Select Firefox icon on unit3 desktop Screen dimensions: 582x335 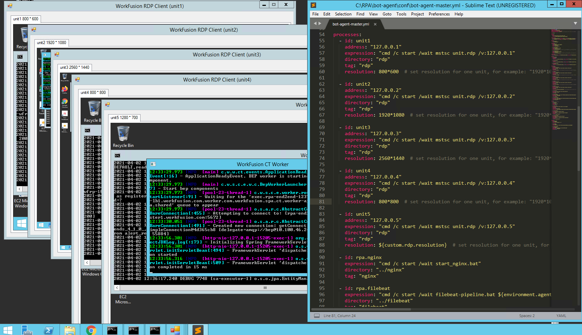[64, 89]
